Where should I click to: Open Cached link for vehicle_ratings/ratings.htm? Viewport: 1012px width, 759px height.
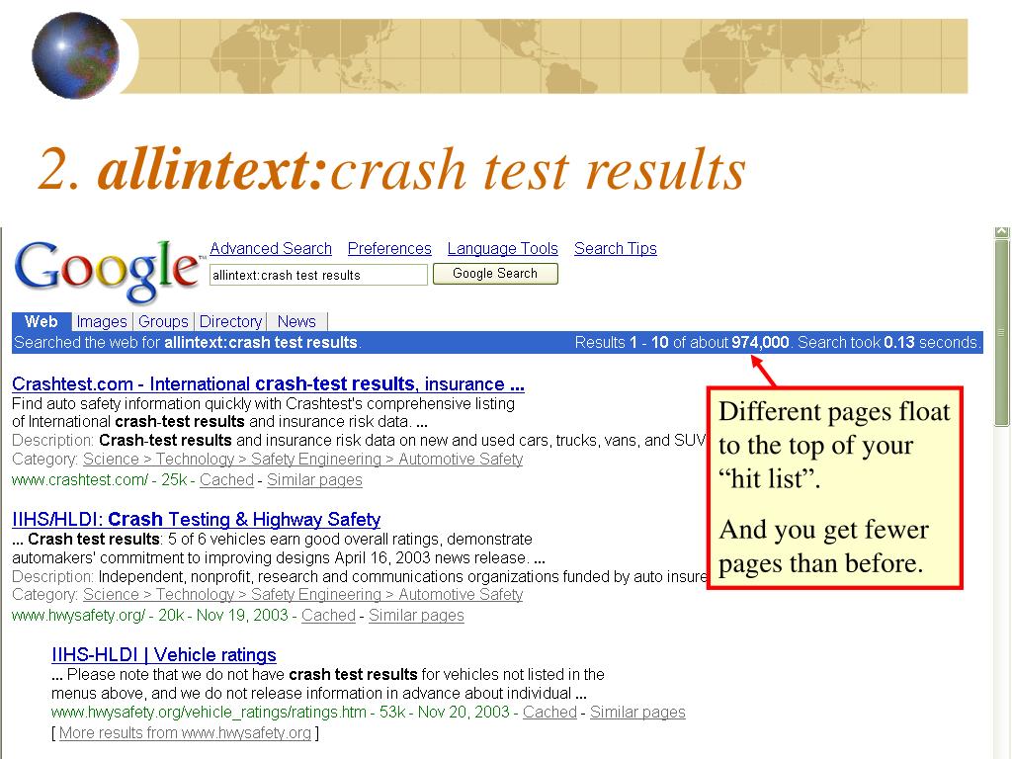click(549, 712)
